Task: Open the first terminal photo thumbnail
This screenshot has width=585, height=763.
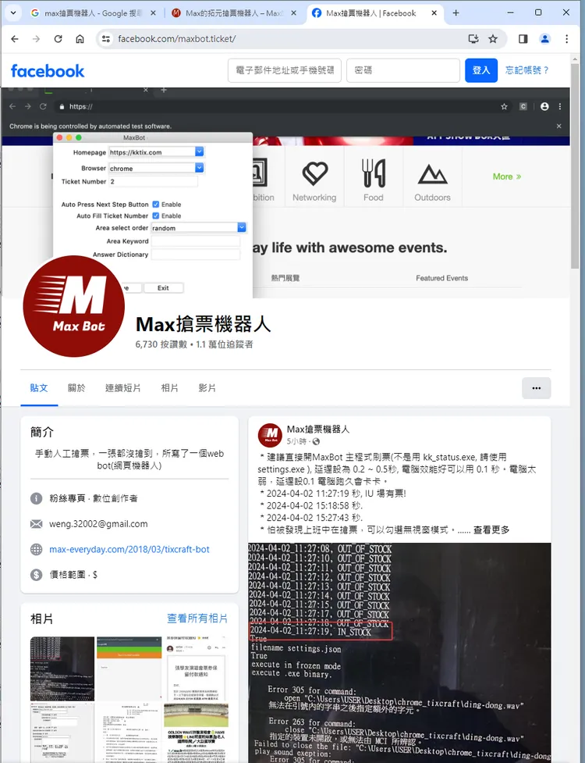Action: [x=62, y=669]
